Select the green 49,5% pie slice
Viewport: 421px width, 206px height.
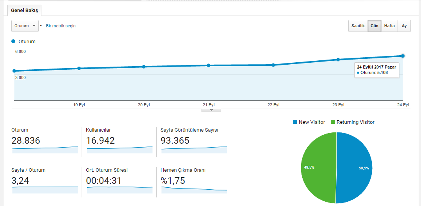[318, 167]
